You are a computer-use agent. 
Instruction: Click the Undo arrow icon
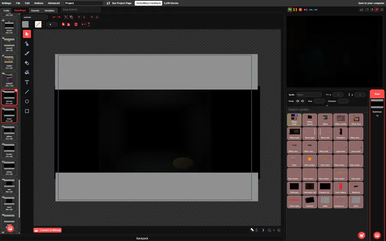54,17
